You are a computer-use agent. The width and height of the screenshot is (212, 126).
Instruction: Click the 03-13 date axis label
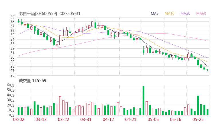click(x=41, y=119)
